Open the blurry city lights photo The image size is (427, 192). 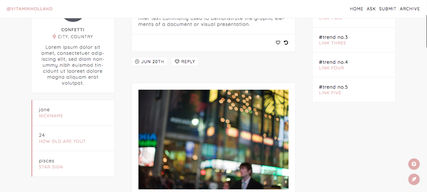tap(213, 140)
